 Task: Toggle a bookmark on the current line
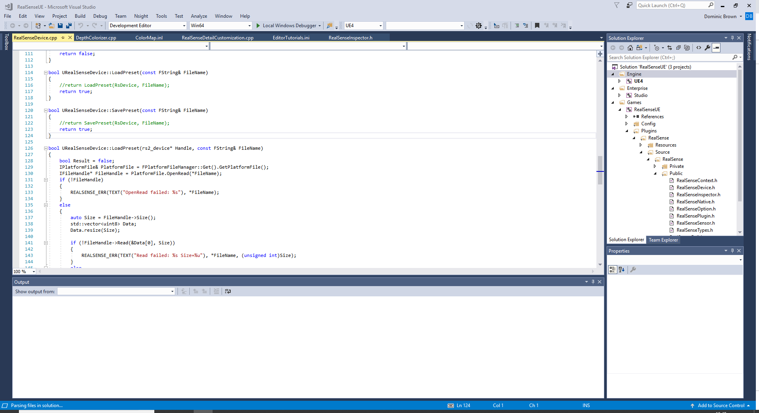tap(537, 25)
